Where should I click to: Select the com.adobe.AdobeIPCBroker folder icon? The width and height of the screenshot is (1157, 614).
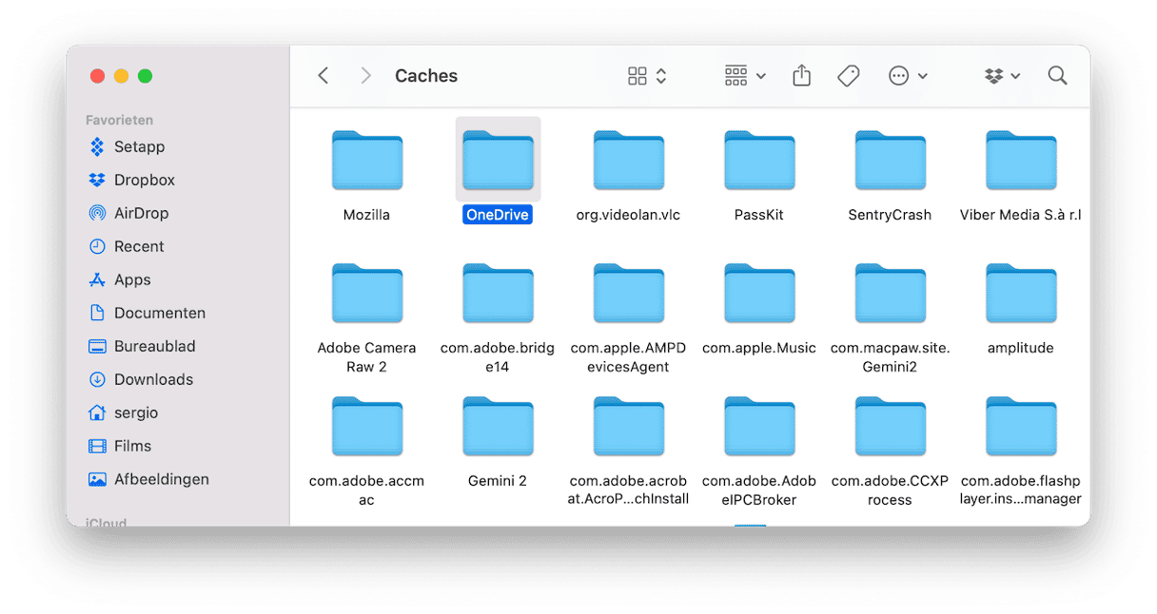[759, 427]
